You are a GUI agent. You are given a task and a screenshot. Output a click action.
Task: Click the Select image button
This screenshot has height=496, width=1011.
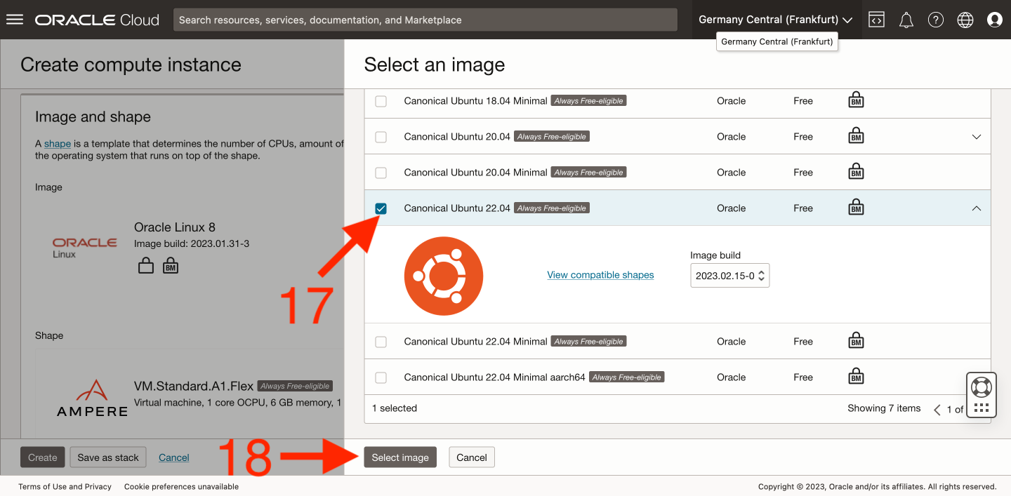[400, 457]
